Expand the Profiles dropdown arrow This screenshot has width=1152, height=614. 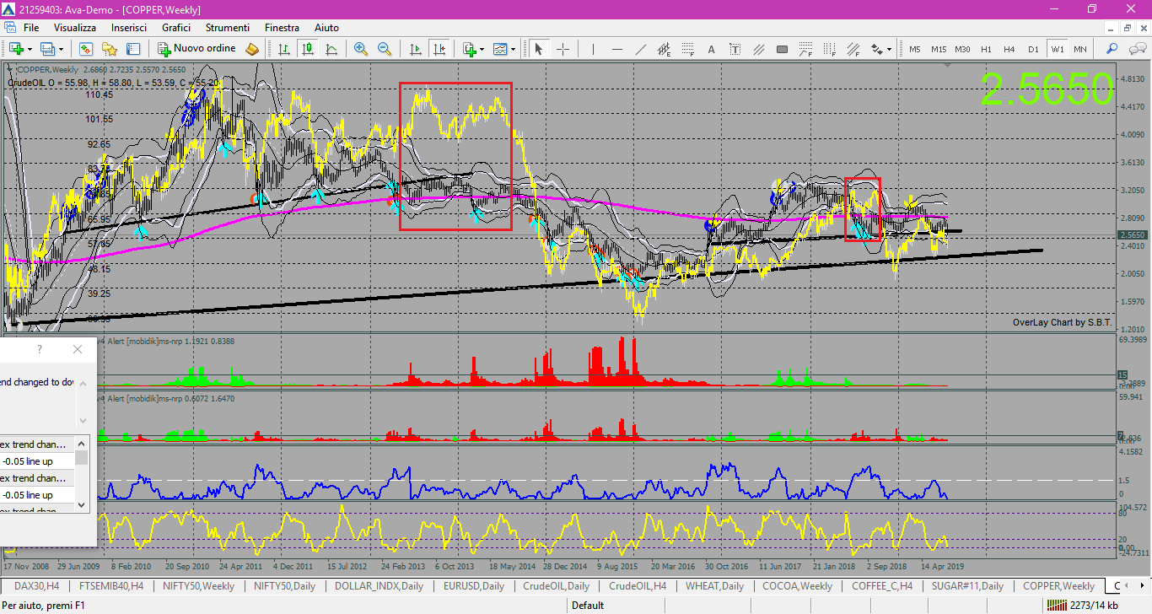(61, 49)
